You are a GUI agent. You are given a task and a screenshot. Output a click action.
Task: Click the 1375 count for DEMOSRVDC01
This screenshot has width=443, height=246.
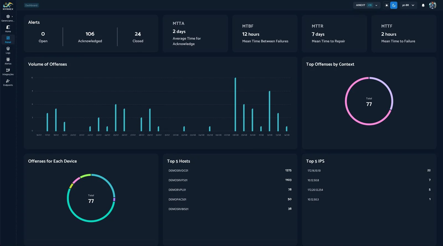pyautogui.click(x=288, y=170)
